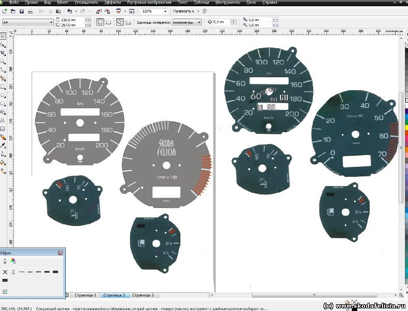Open the Эффекты menu
Image resolution: width=408 pixels, height=311 pixels.
(x=112, y=3)
